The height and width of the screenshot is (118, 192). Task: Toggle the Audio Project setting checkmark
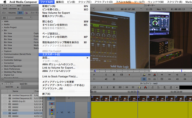click(2, 27)
